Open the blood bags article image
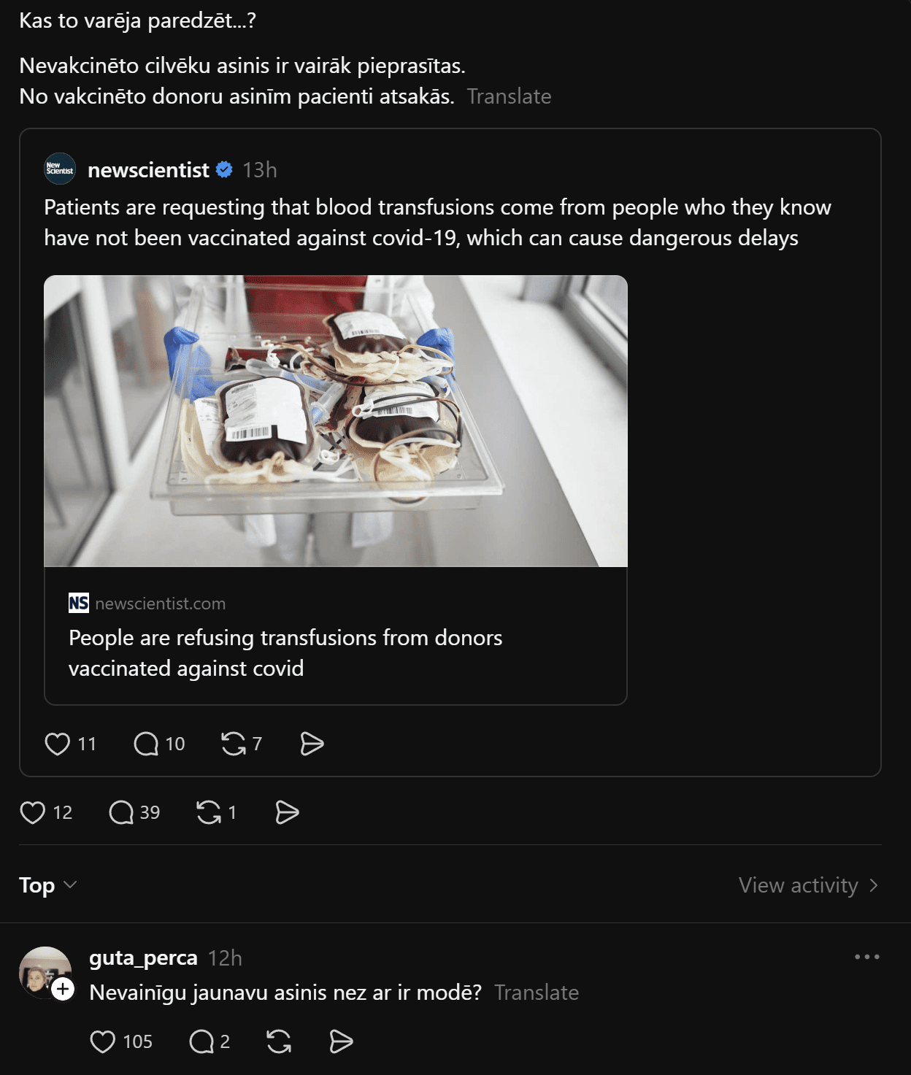Screen dimensions: 911x1075 (336, 421)
